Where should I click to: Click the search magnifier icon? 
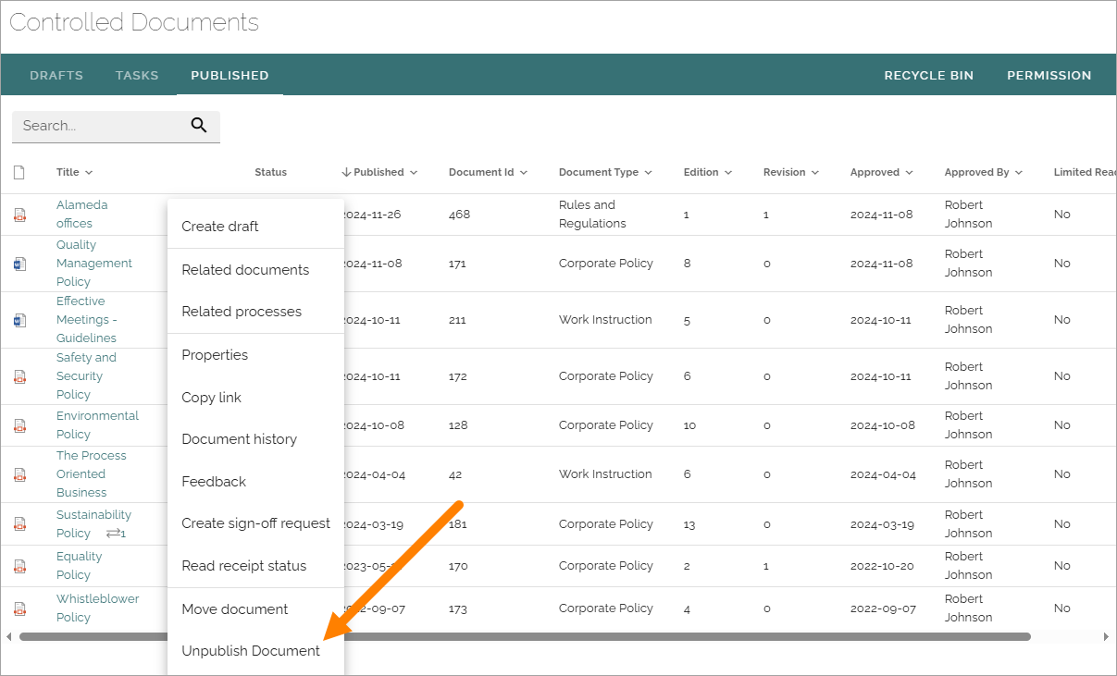[199, 126]
